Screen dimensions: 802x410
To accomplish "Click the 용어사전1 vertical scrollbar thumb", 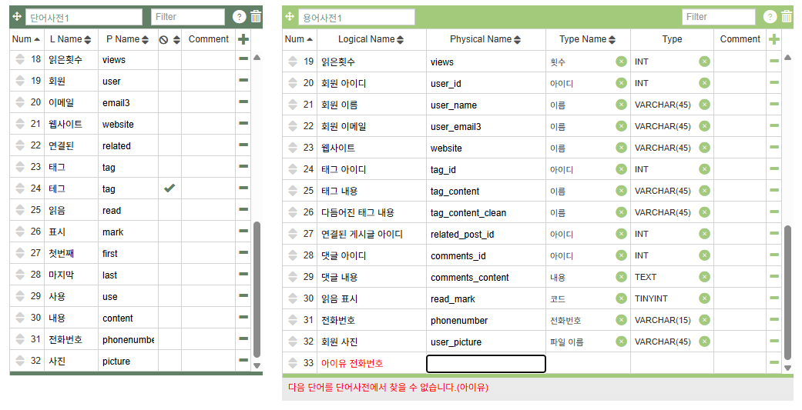I will pyautogui.click(x=787, y=292).
